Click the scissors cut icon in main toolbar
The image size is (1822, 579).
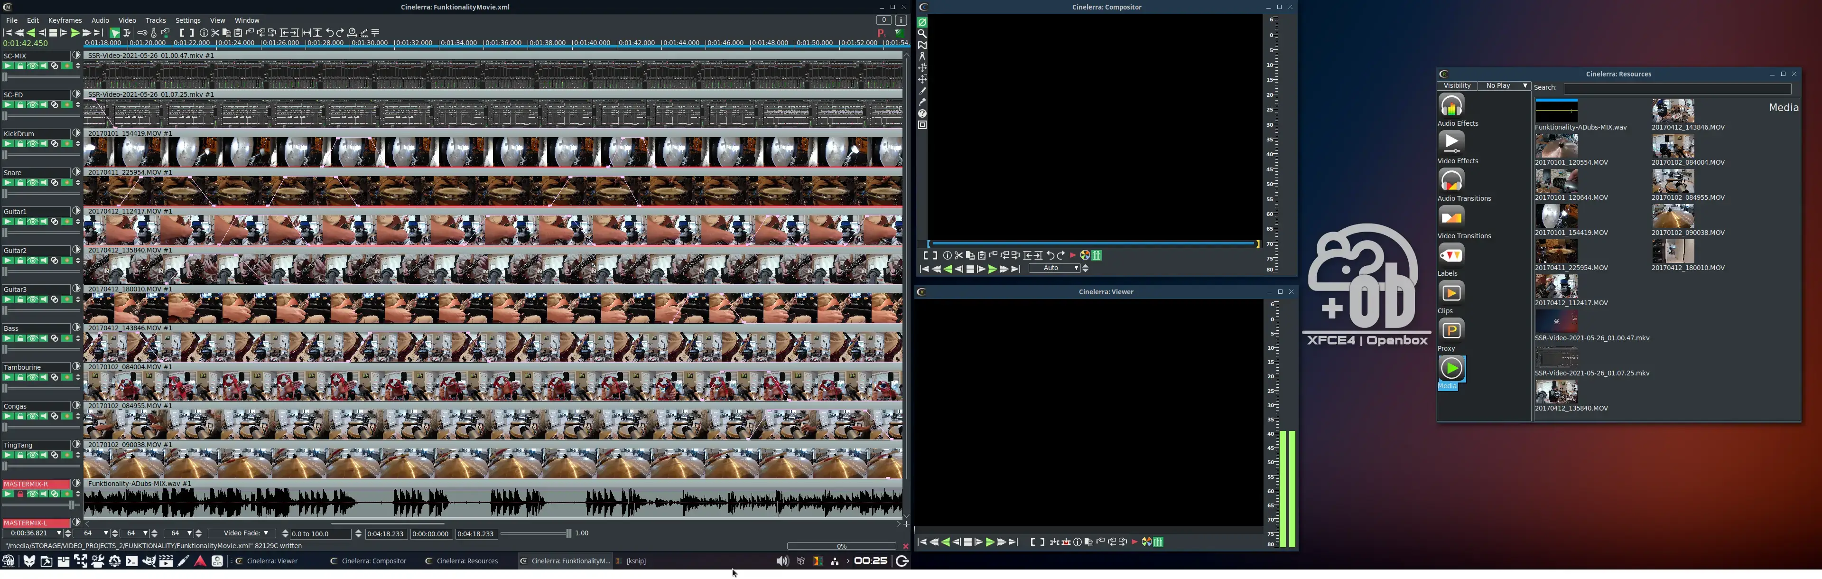click(x=215, y=33)
